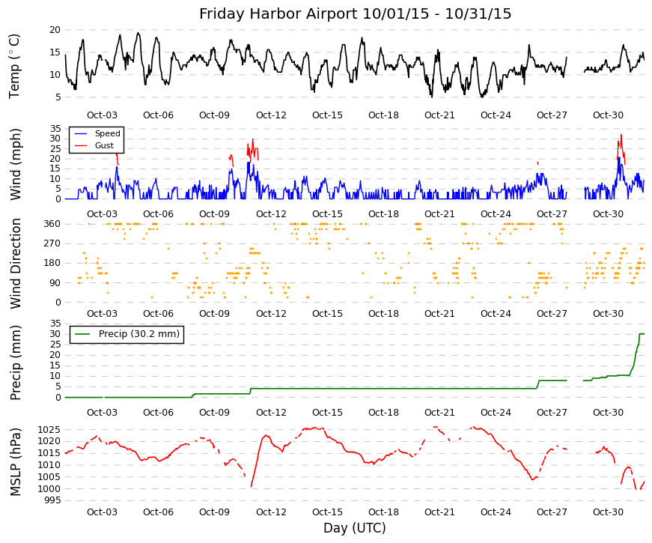Click the MSLP (hPa) axis label
This screenshot has height=543, width=652.
pyautogui.click(x=14, y=462)
